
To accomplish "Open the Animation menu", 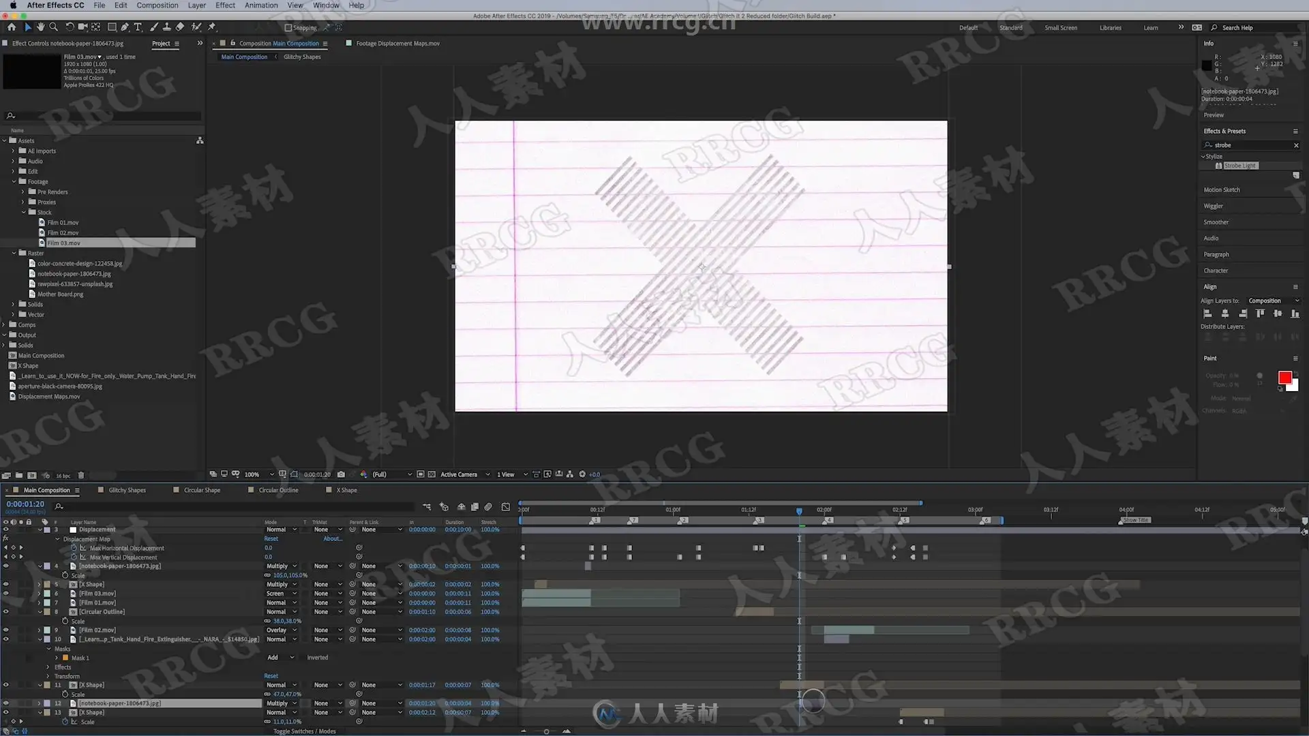I will tap(261, 5).
